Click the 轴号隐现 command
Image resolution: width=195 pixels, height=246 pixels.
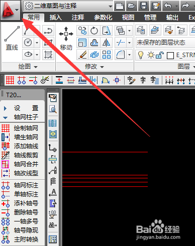pos(20,230)
